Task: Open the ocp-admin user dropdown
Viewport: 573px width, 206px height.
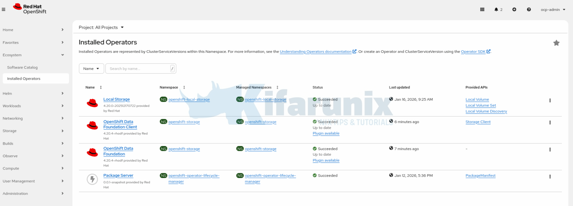Action: 552,9
